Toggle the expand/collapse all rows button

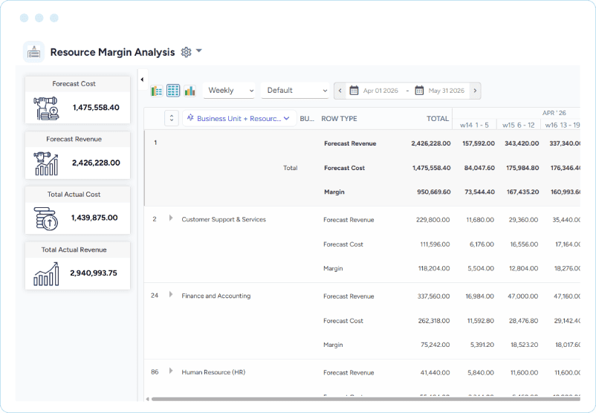tap(172, 118)
